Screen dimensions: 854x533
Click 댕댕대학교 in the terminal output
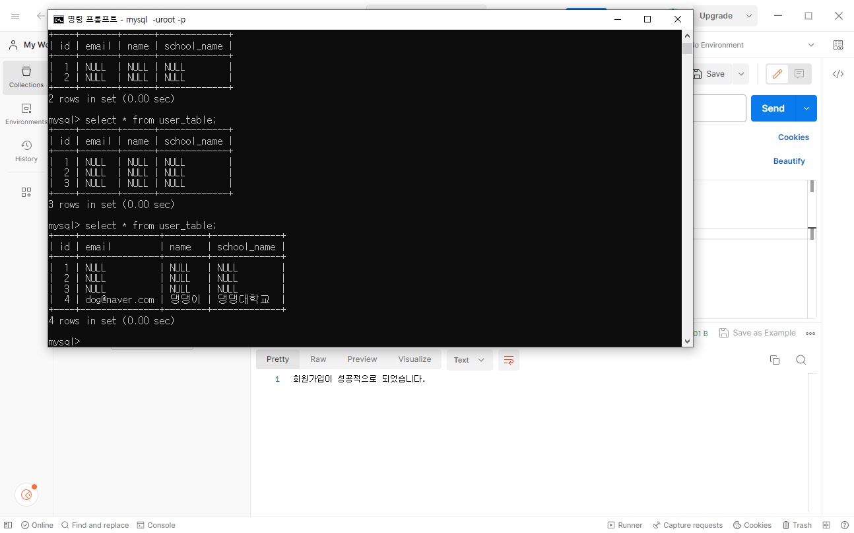[x=244, y=299]
